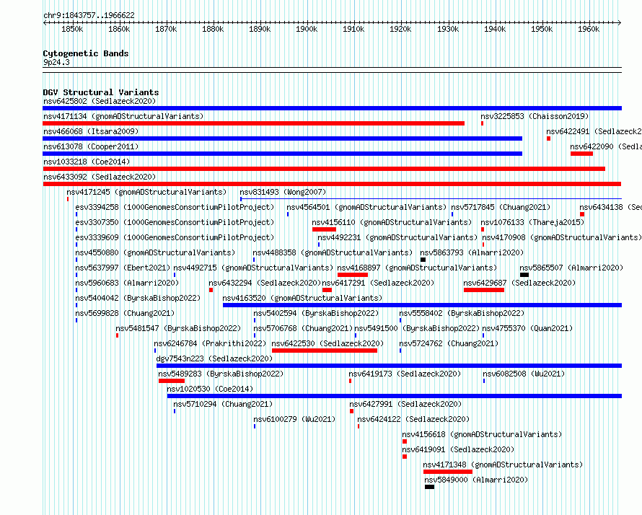The height and width of the screenshot is (515, 642).
Task: Click nsv6419091 (Sedlazeck2020) label
Action: 458,449
